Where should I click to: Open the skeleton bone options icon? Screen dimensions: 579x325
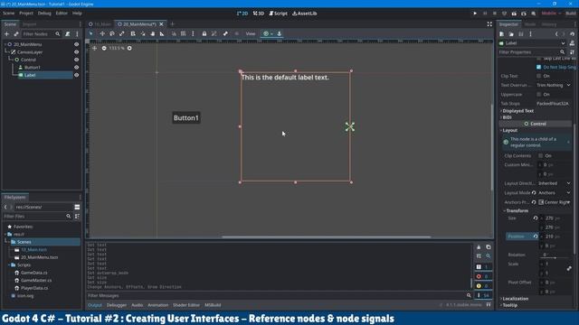point(225,33)
